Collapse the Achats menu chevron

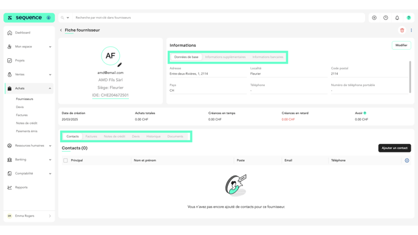pos(50,89)
